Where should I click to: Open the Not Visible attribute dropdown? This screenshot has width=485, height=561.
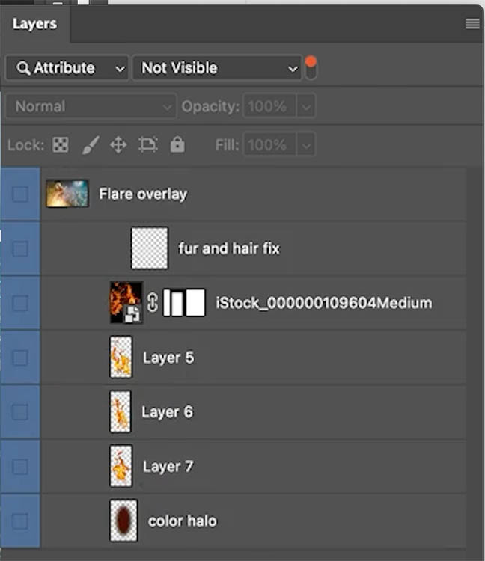pos(217,68)
